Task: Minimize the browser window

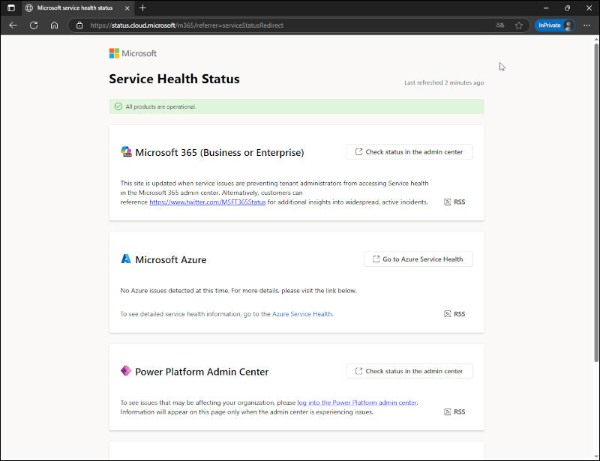Action: [x=546, y=7]
